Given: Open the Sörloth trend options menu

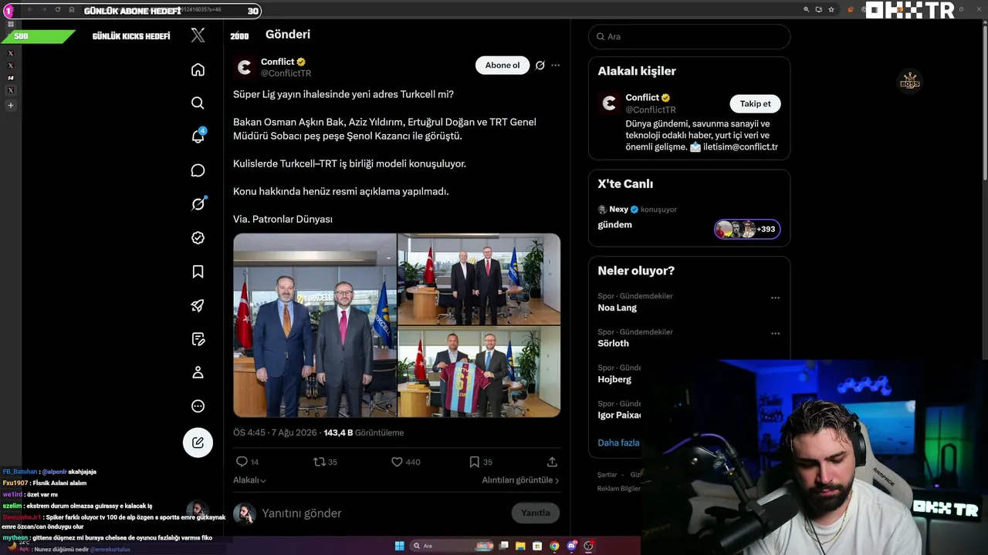Looking at the screenshot, I should click(x=775, y=334).
